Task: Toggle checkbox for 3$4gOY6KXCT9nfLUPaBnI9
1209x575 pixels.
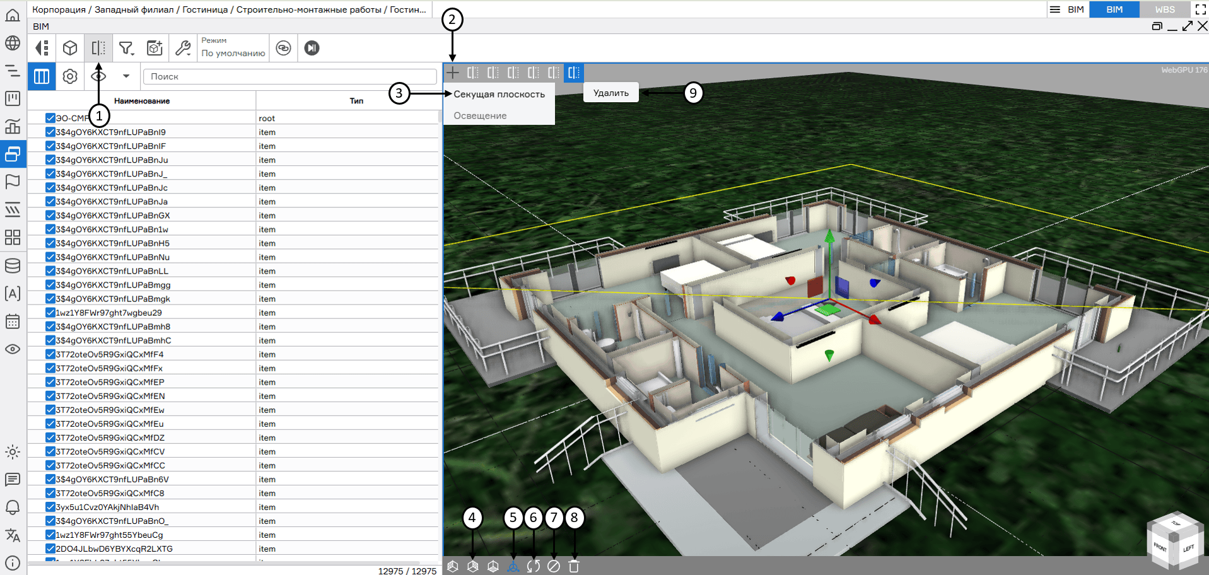Action: (x=50, y=132)
